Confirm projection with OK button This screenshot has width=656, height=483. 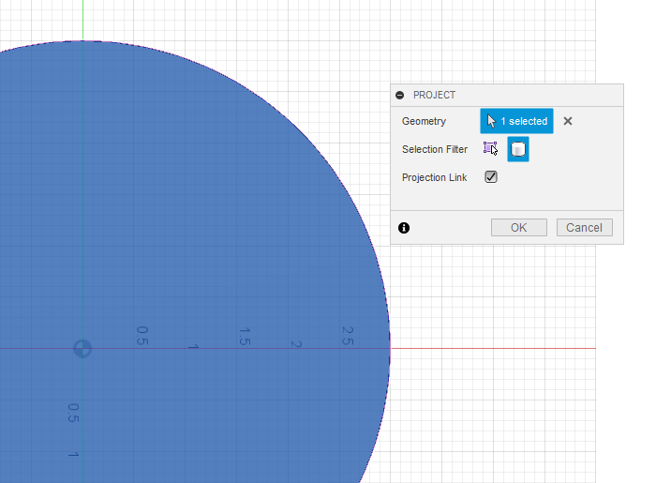tap(519, 227)
